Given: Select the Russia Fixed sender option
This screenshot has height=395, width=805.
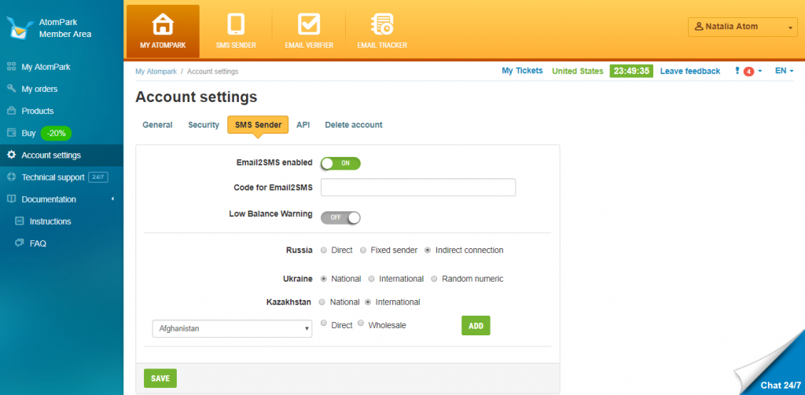Looking at the screenshot, I should coord(363,251).
